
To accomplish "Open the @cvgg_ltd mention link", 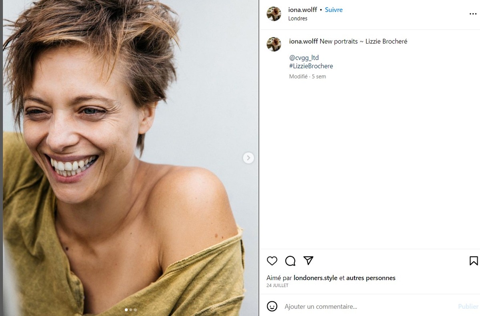I will [x=304, y=58].
